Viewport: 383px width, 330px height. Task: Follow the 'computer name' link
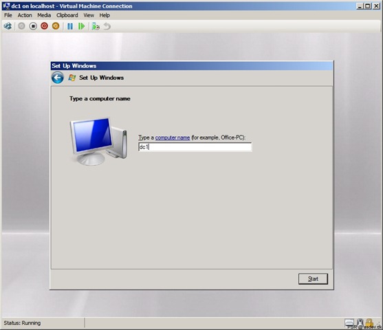(x=173, y=137)
